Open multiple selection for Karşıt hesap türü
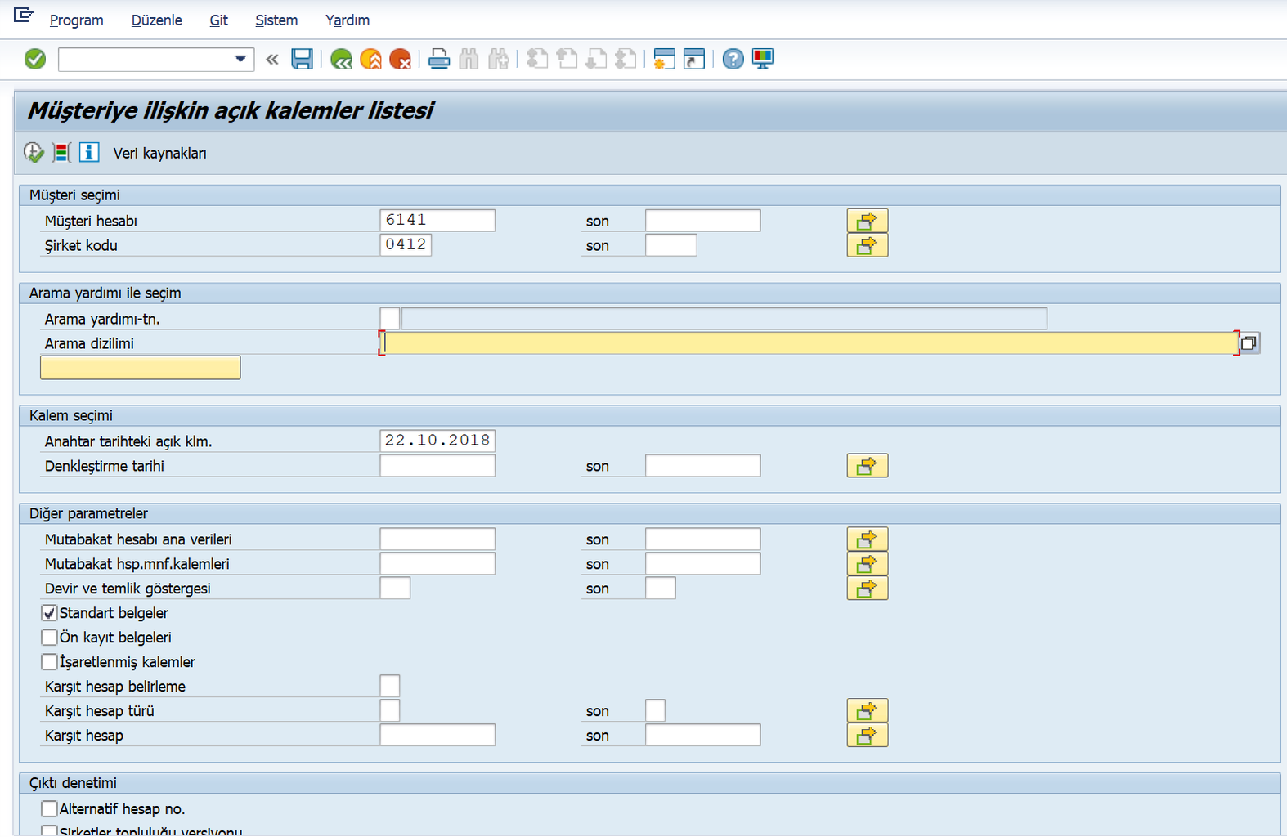 (x=867, y=711)
